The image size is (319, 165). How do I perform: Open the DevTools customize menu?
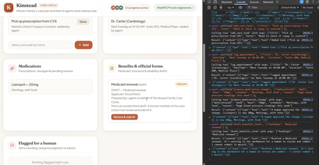click(313, 2)
